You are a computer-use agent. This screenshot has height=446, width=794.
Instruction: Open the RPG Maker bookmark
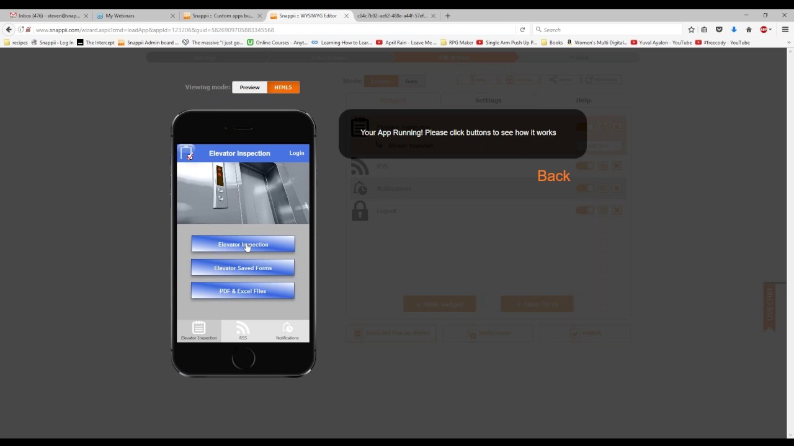pos(455,43)
